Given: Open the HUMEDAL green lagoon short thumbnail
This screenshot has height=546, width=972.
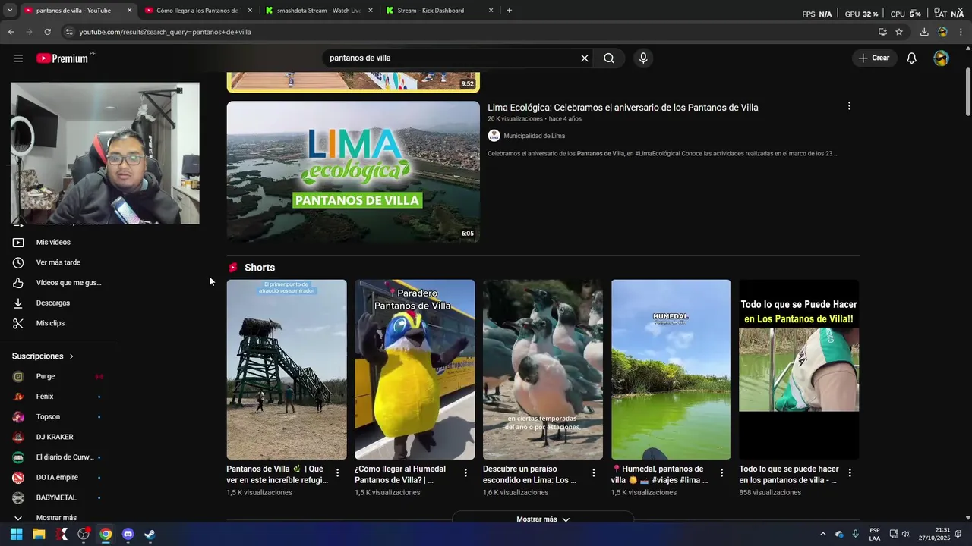Looking at the screenshot, I should coord(671,369).
